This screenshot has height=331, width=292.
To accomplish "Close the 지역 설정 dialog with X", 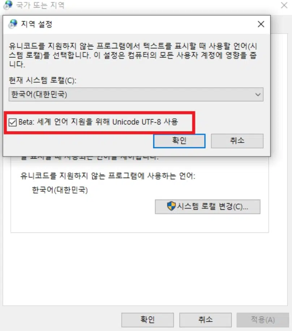I will [x=261, y=24].
